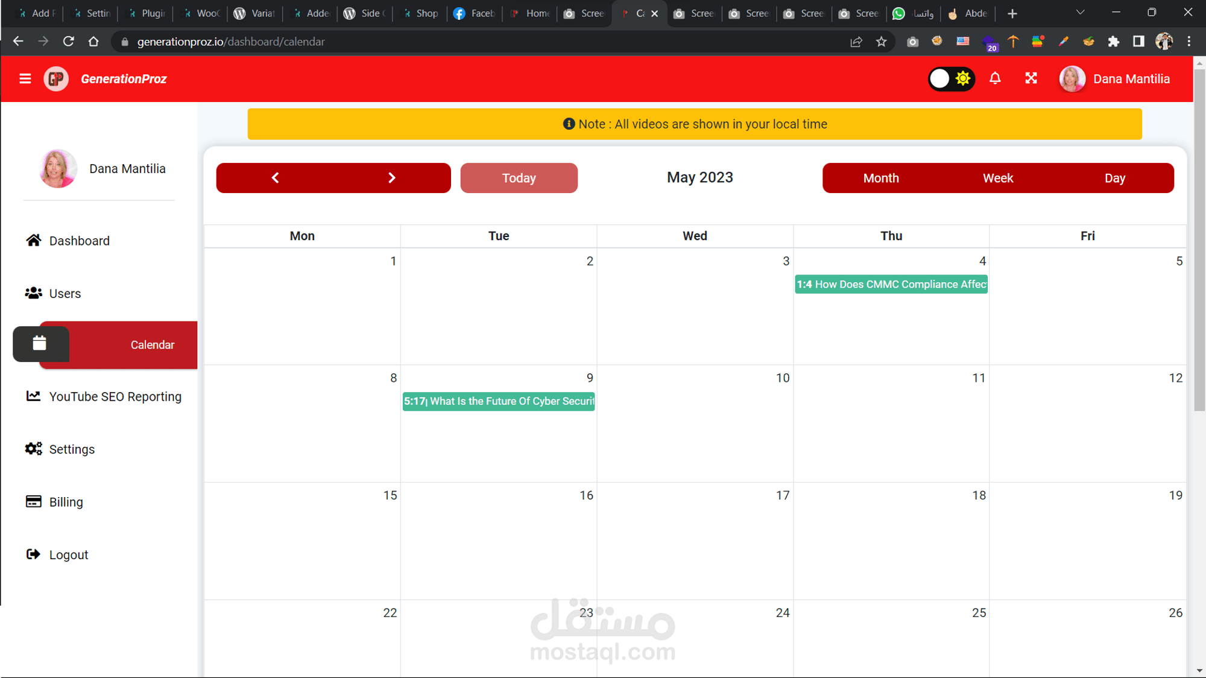Open the hamburger sidebar menu

[x=25, y=78]
